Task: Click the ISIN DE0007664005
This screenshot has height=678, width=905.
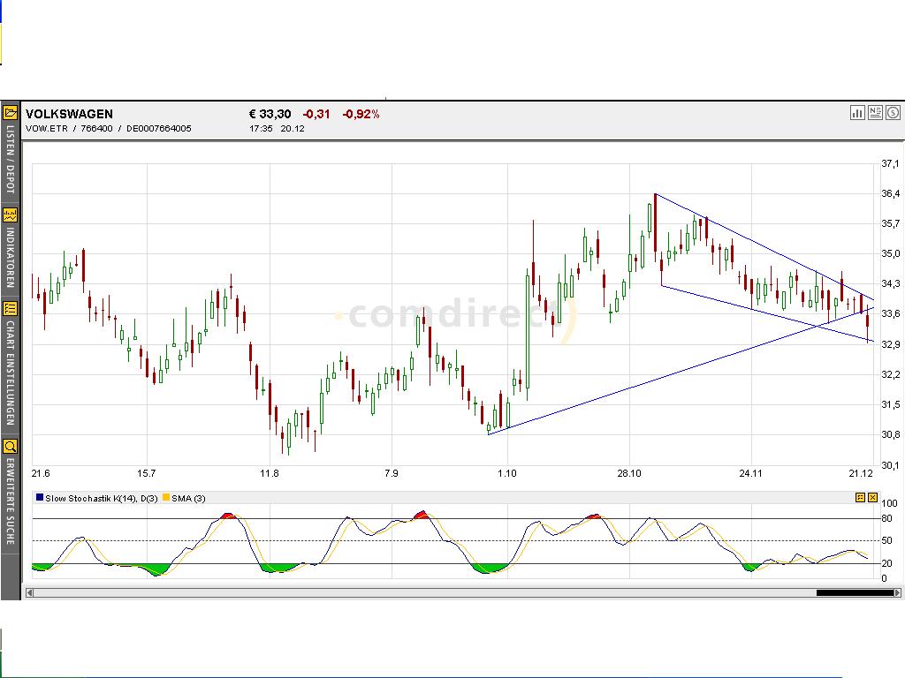Action: click(159, 129)
